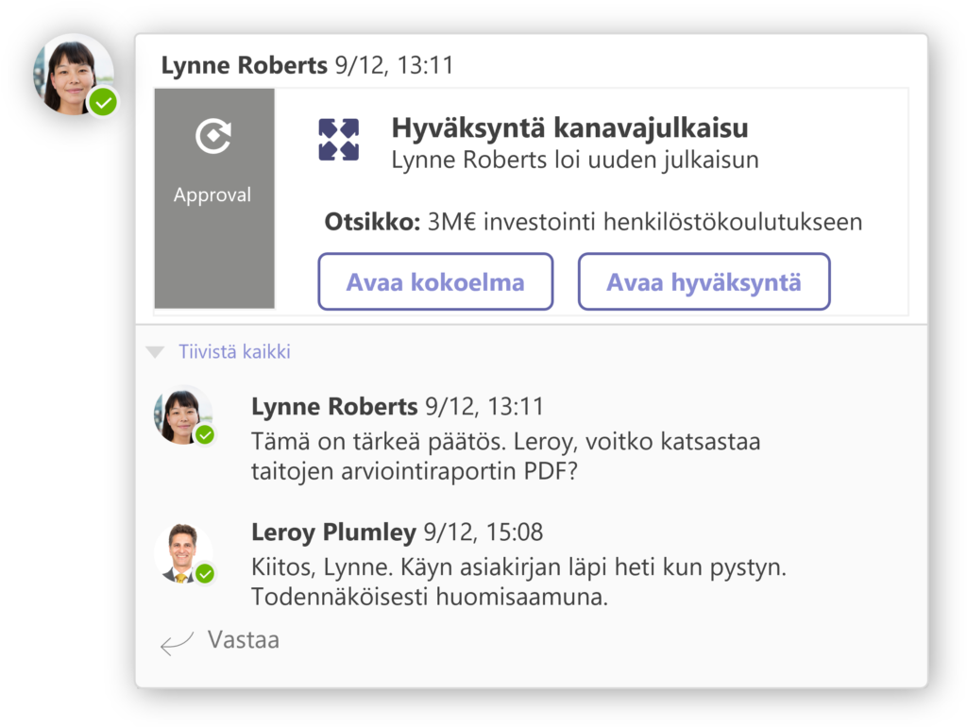Select the Hyväksyntä kanavajulkaisu card title
967x727 pixels.
tap(569, 127)
